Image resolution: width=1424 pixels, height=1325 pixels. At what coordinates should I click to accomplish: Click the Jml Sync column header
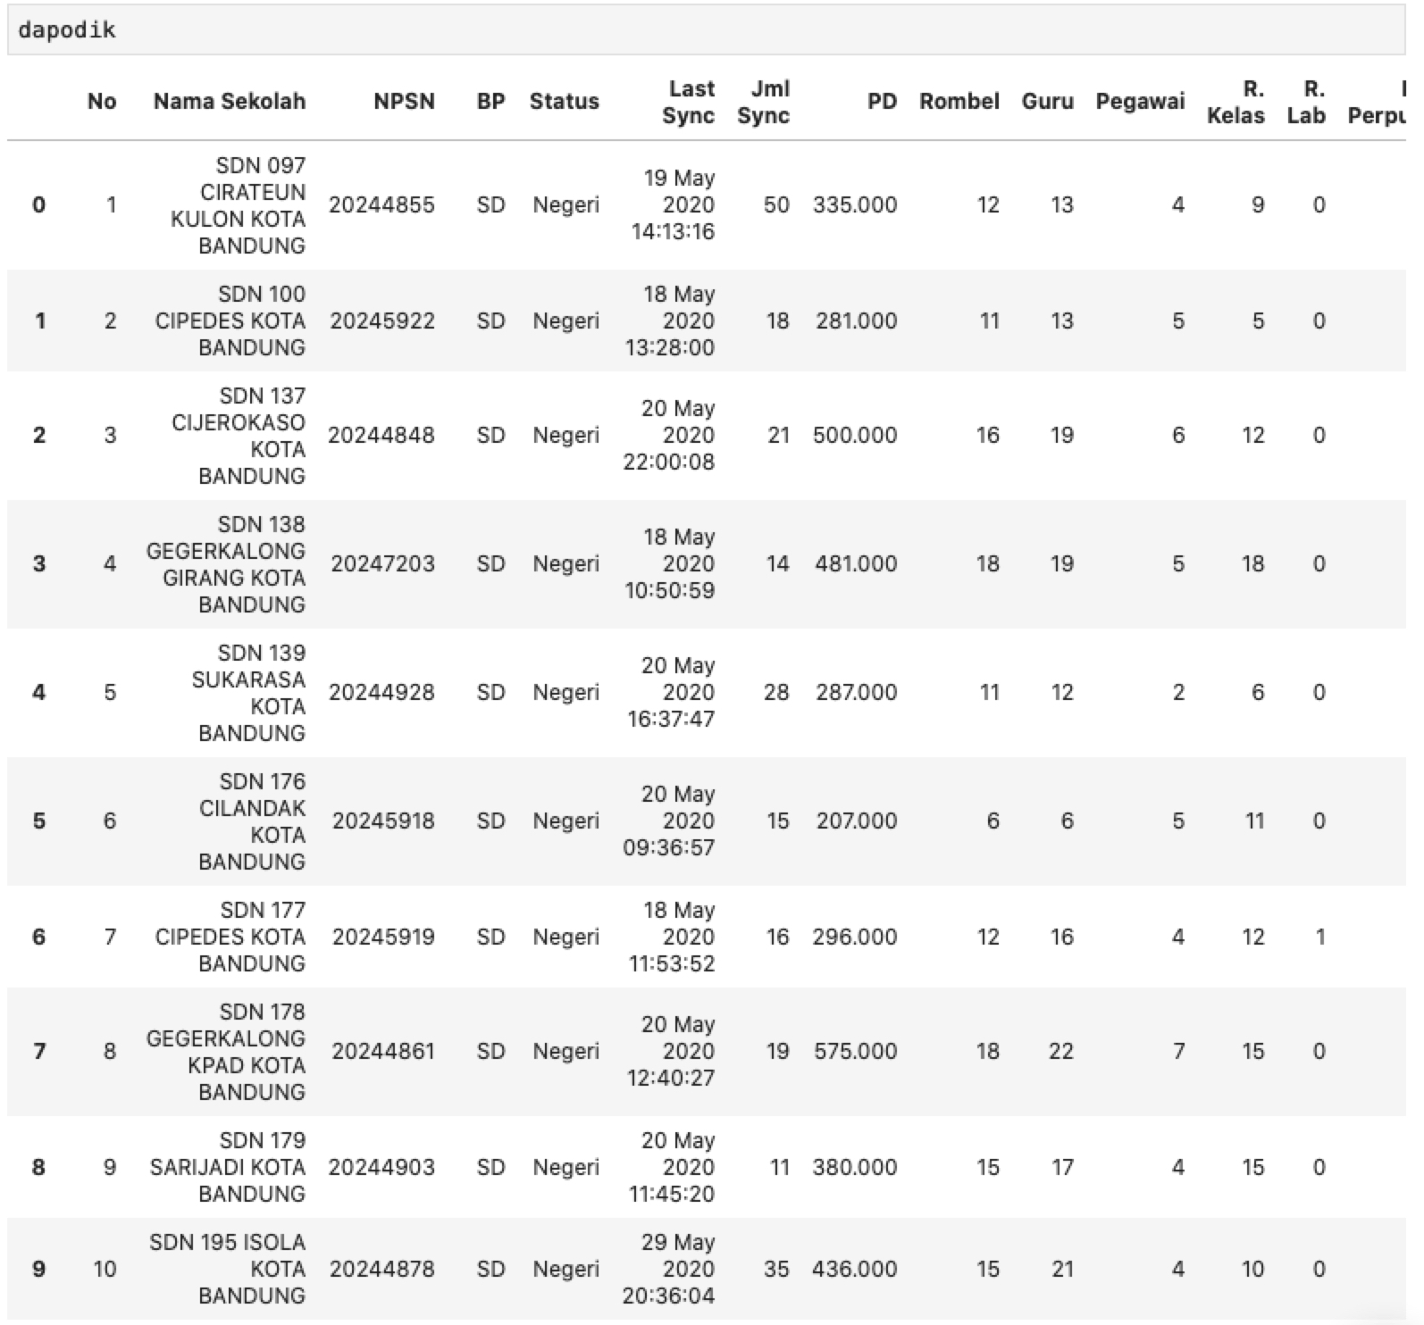[x=763, y=102]
